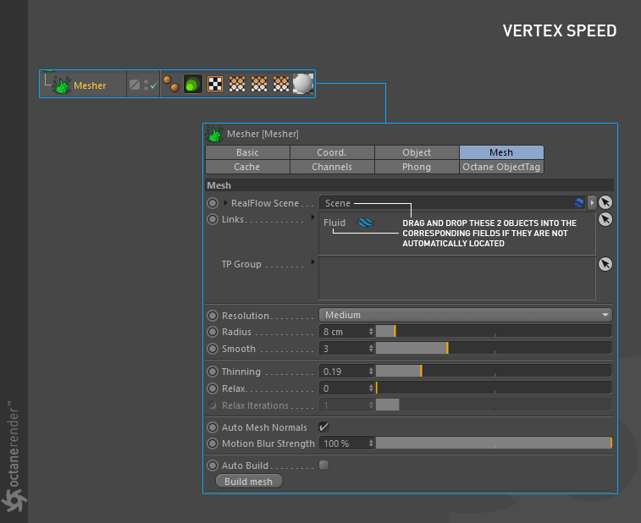This screenshot has width=641, height=523.
Task: Adjust the Smooth slider
Action: [x=494, y=348]
